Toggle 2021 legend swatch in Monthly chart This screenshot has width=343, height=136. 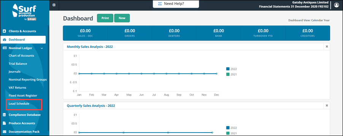tap(228, 74)
